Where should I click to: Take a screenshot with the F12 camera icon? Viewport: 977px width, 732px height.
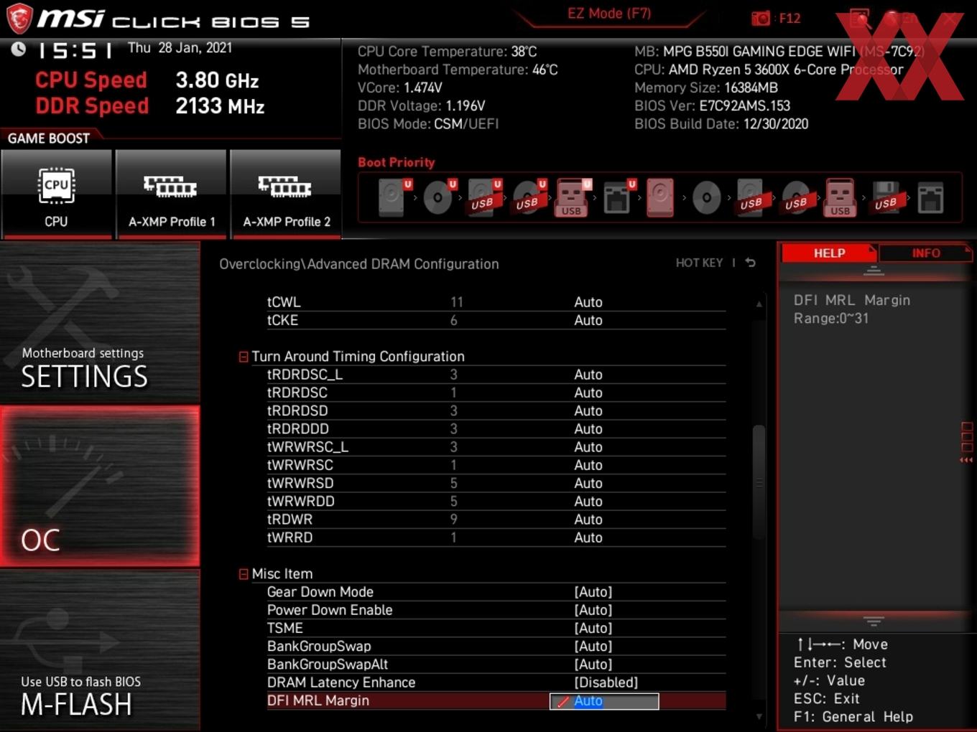761,18
